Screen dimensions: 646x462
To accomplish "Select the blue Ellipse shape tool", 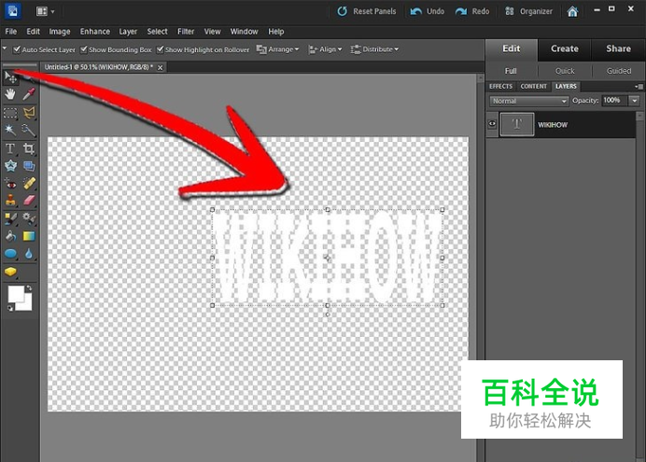I will (x=10, y=254).
